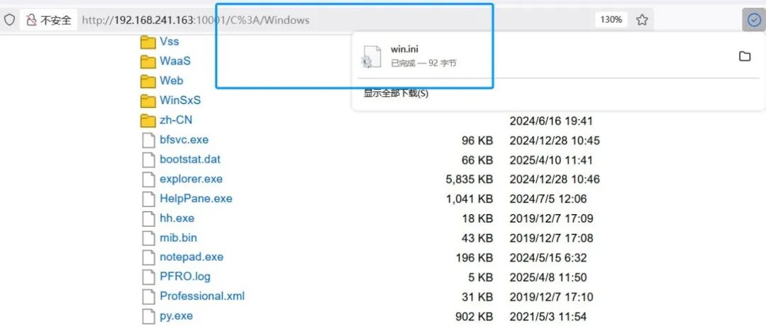
Task: Open the WinSxS folder link
Action: [x=179, y=100]
